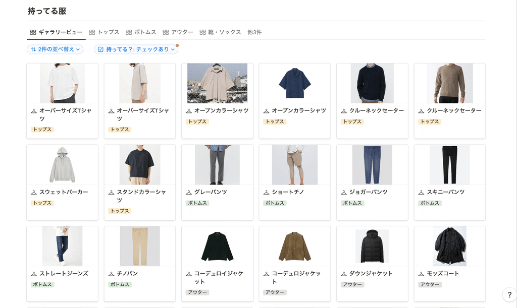Click hanger icon of グレーパンツ card
517x308 pixels.
(x=189, y=192)
